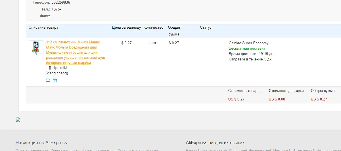Click the 'Количество' column header
341x151 pixels.
pos(153,28)
